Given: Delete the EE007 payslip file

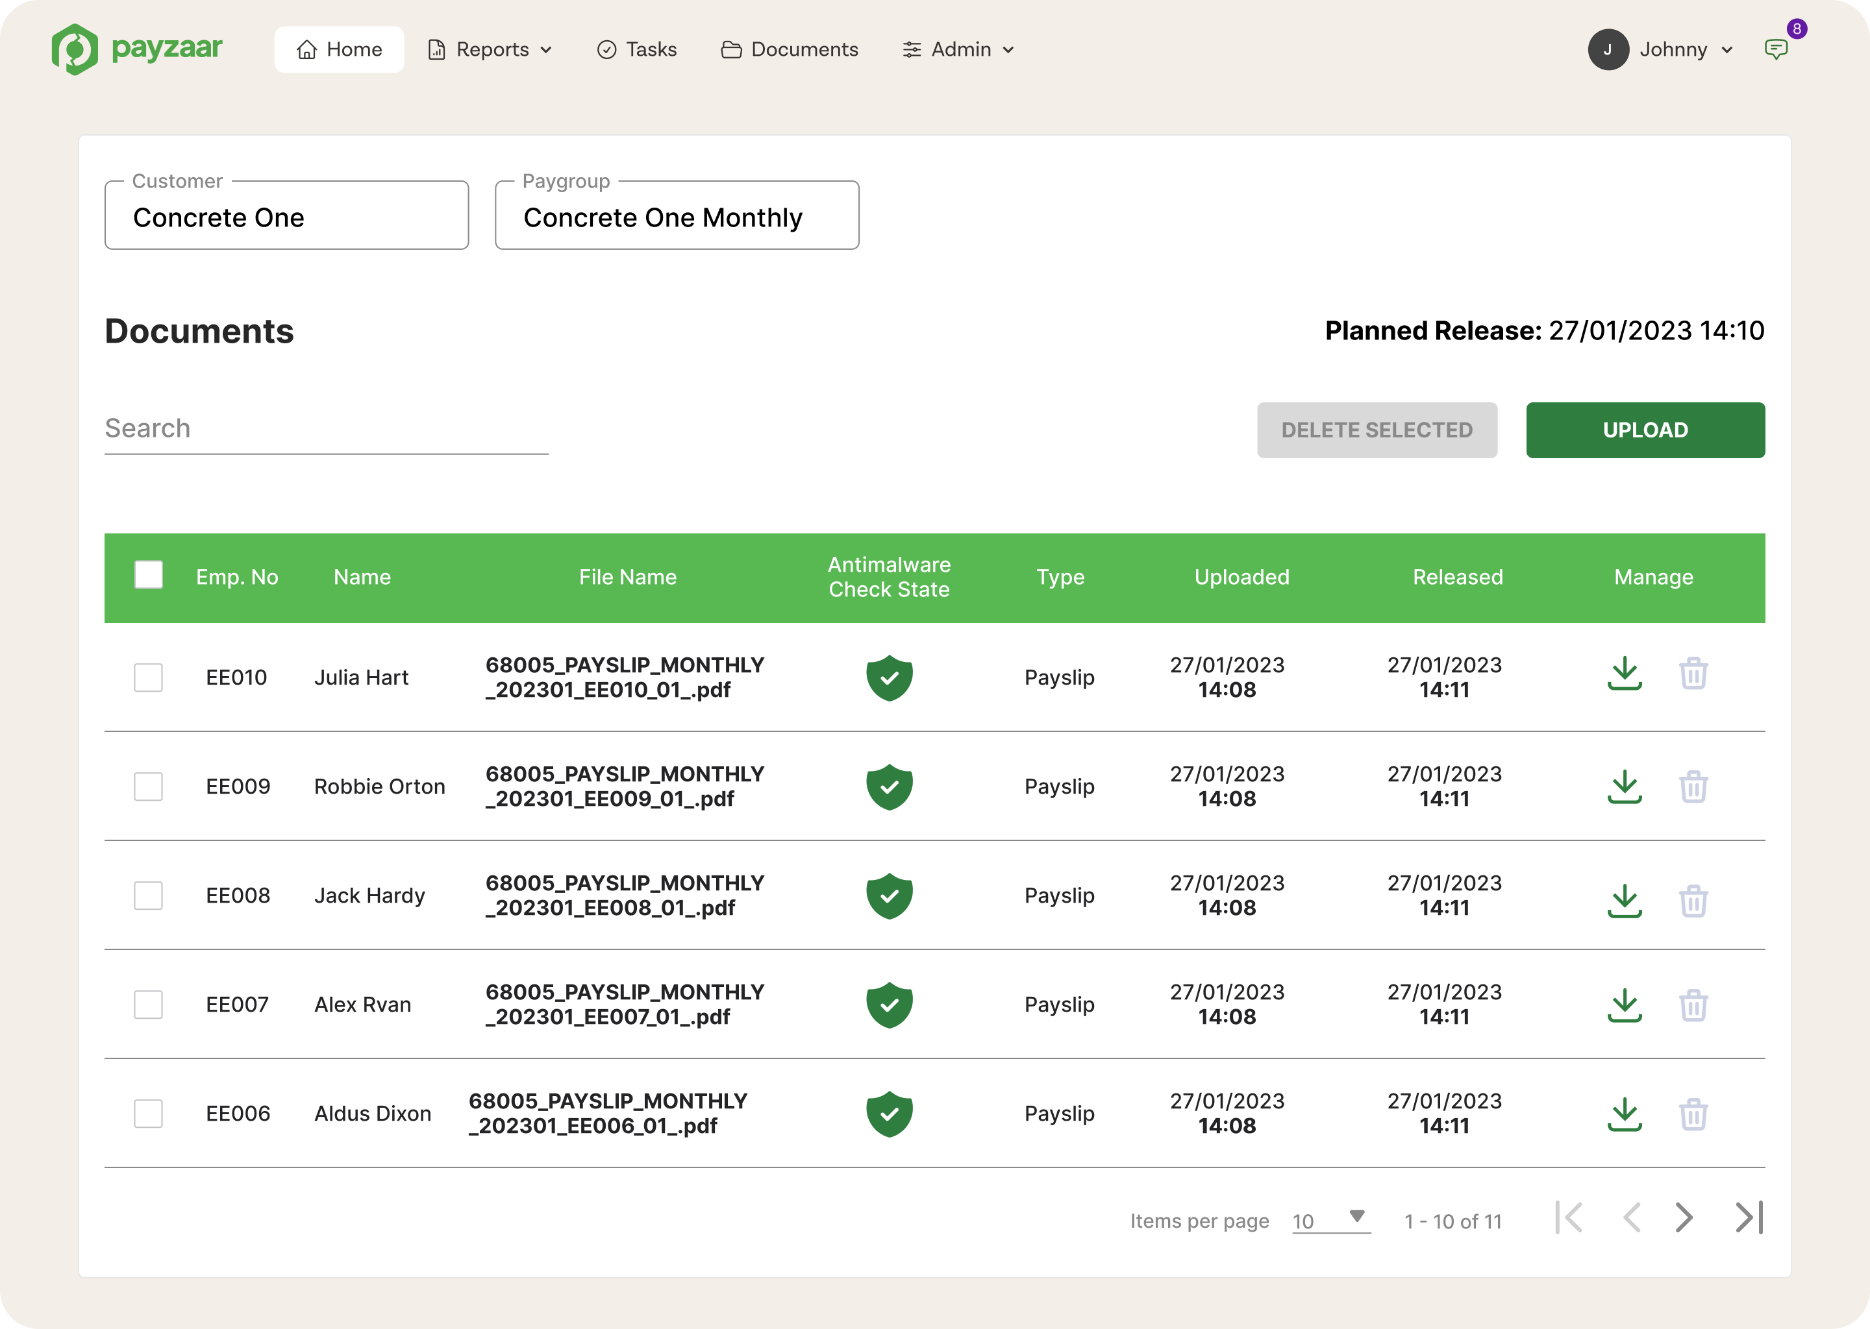Looking at the screenshot, I should click(x=1693, y=1005).
